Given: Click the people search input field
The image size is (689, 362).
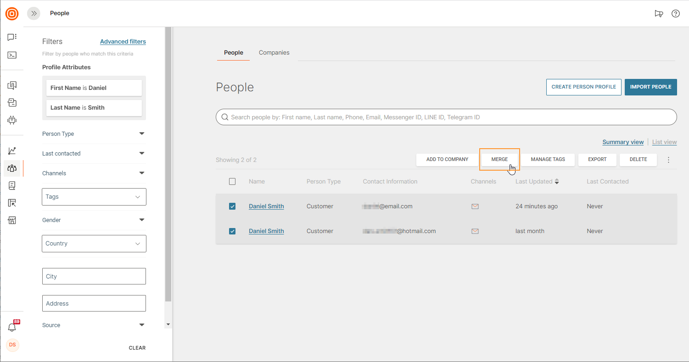Looking at the screenshot, I should click(x=446, y=117).
